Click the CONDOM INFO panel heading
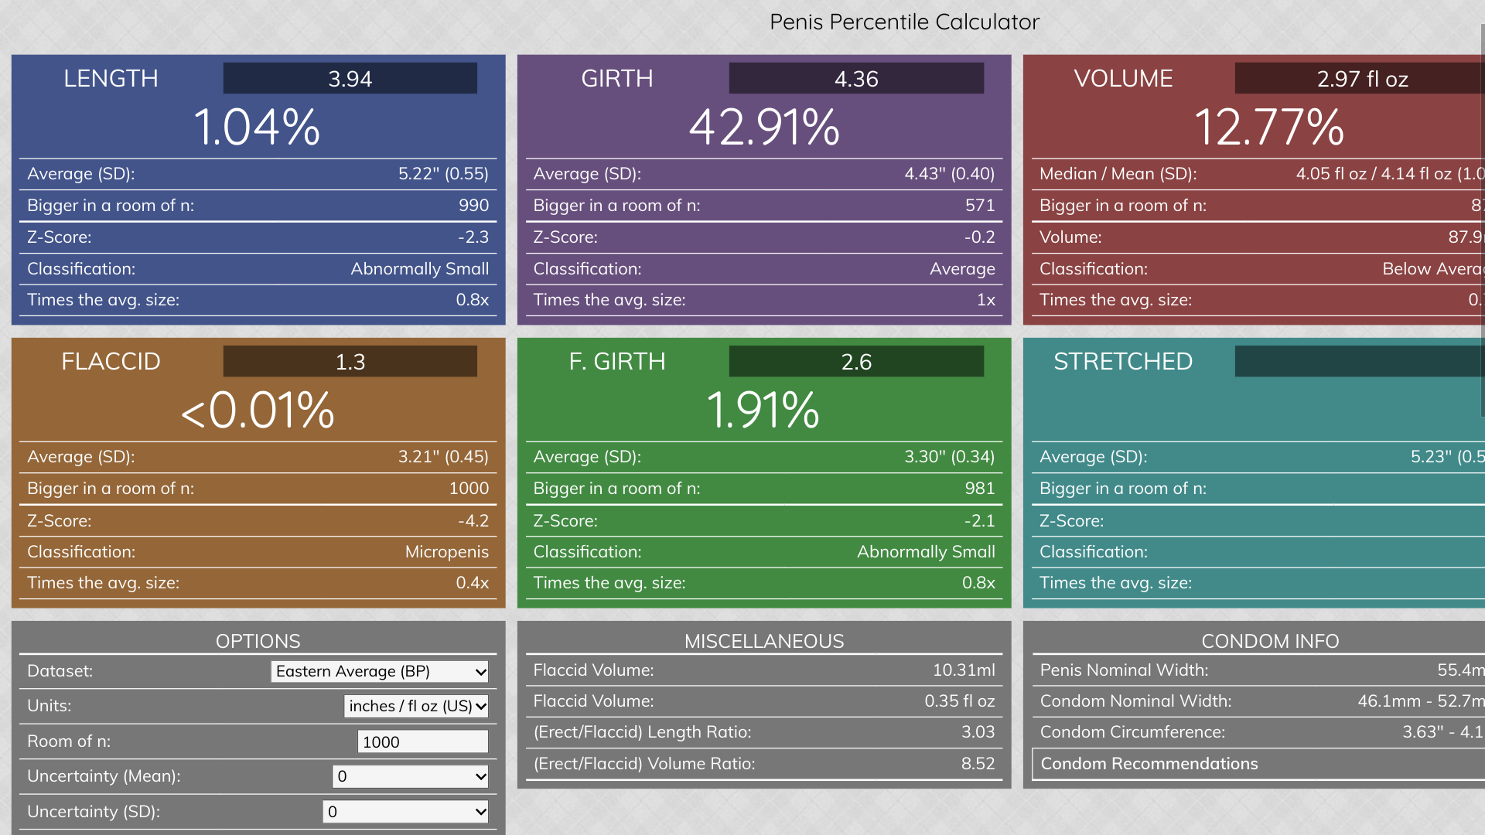This screenshot has height=835, width=1485. point(1270,641)
